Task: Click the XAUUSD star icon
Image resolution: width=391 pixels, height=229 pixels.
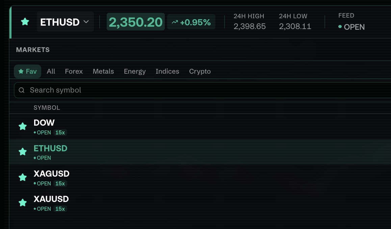Action: coord(23,203)
